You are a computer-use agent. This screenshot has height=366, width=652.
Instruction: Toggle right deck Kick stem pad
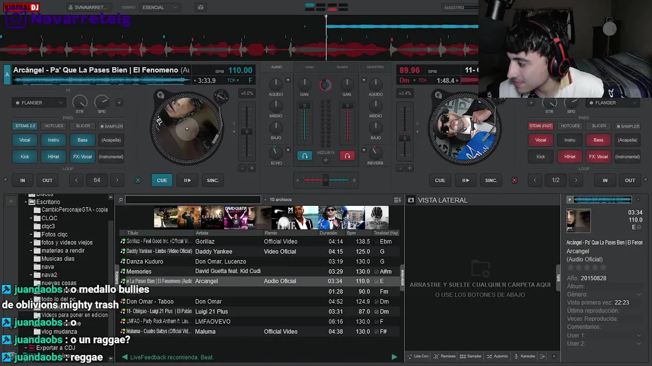pos(540,157)
